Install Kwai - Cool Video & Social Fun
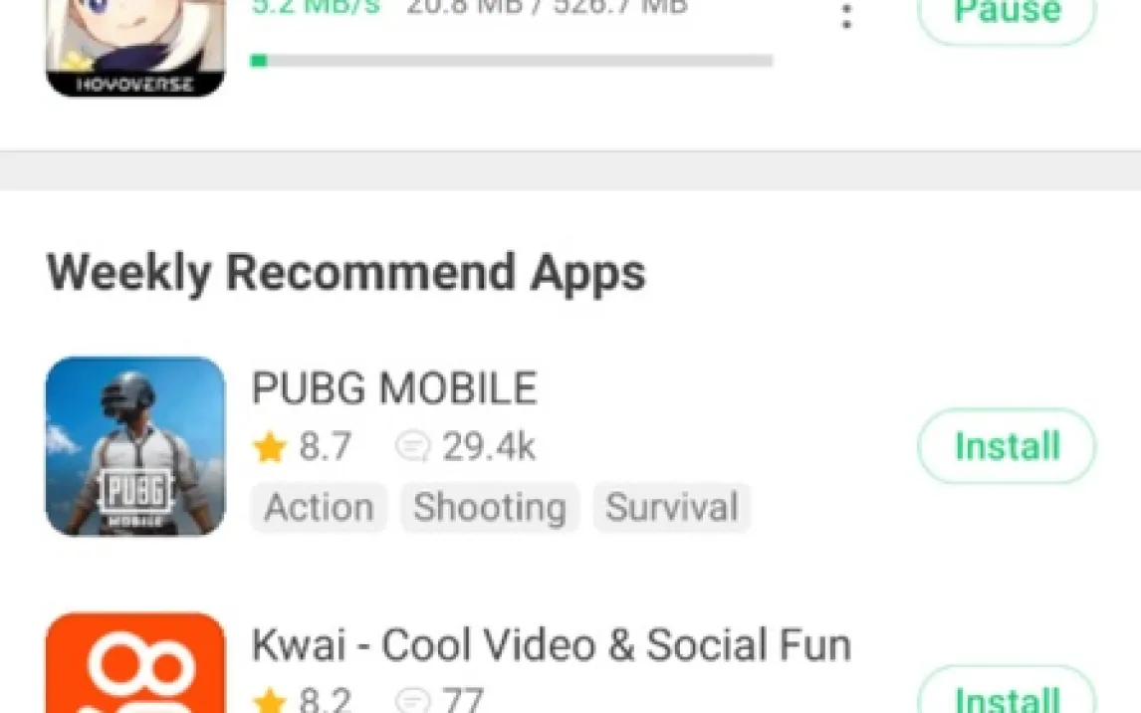This screenshot has height=713, width=1141. point(1008,690)
